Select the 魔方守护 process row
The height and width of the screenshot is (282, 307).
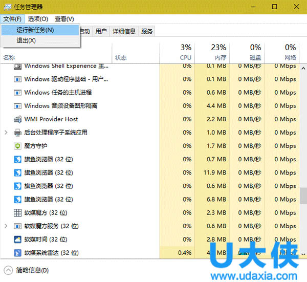click(x=149, y=146)
